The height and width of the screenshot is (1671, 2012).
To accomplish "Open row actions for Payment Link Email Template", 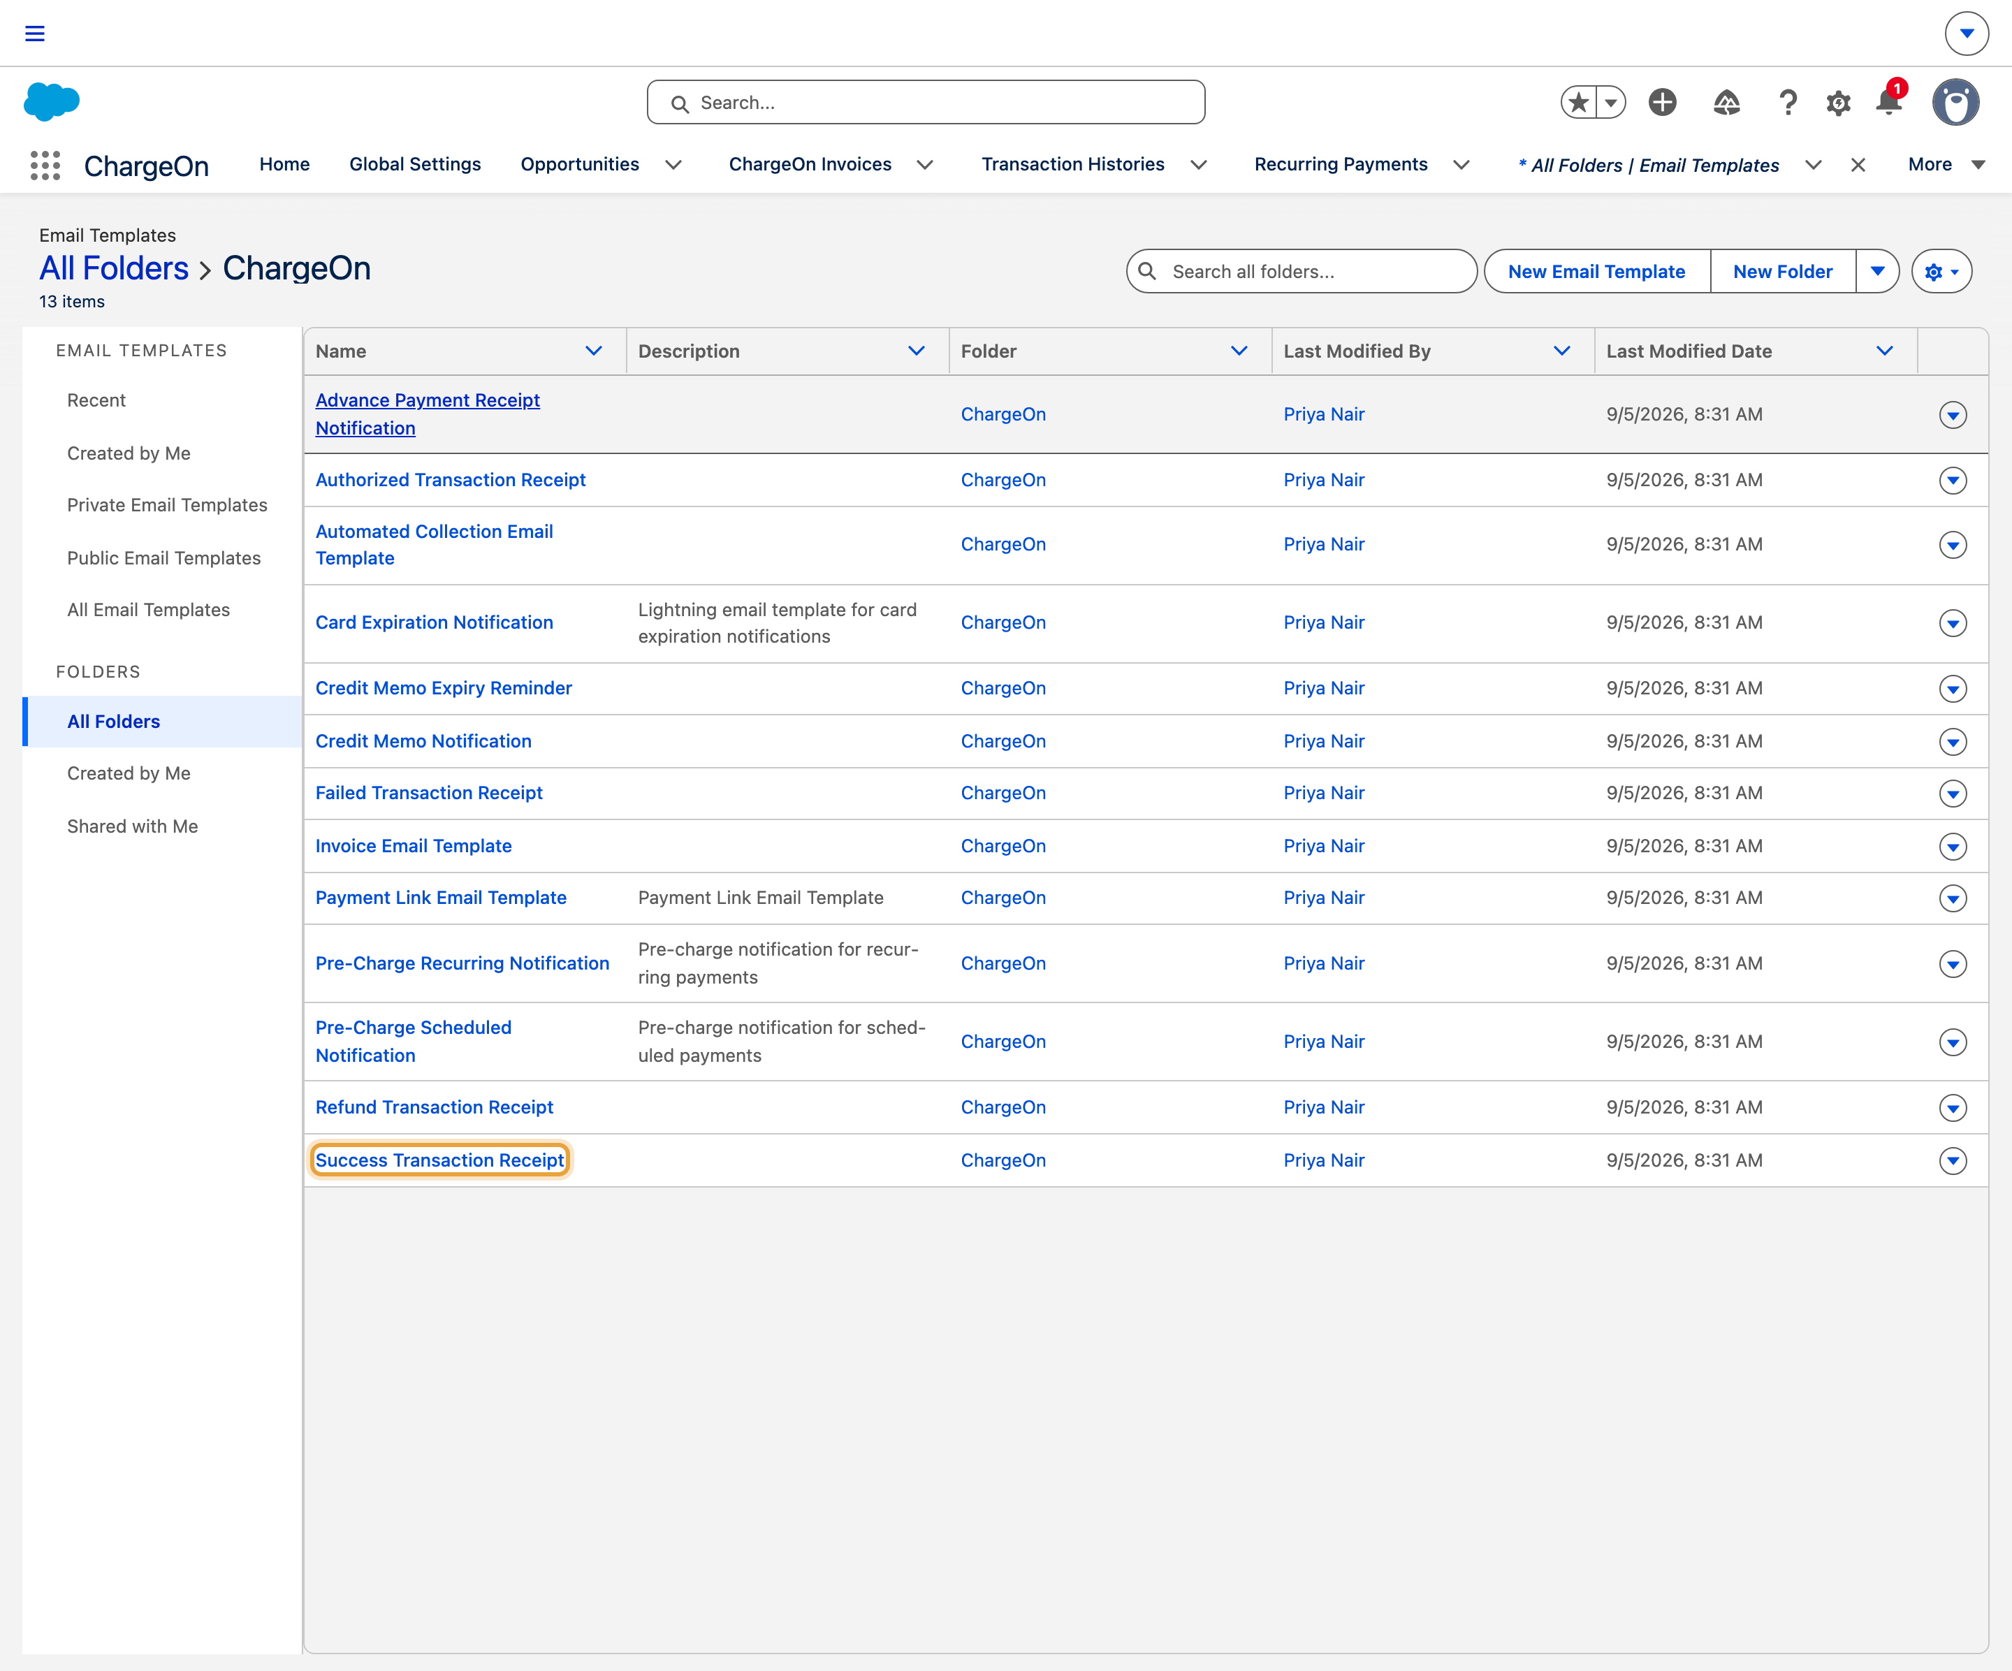I will pyautogui.click(x=1953, y=899).
